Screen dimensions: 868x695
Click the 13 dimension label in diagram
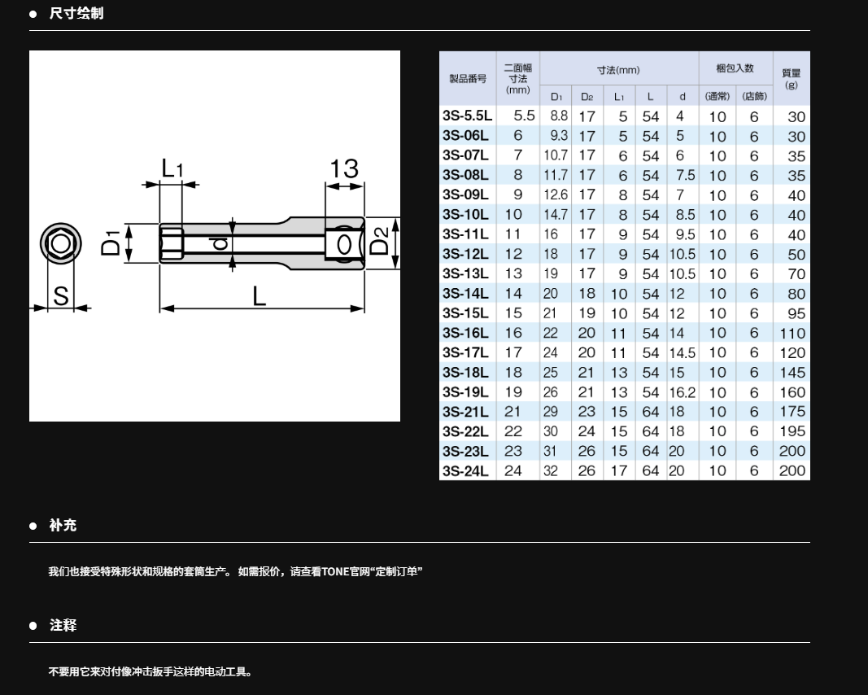pos(343,168)
